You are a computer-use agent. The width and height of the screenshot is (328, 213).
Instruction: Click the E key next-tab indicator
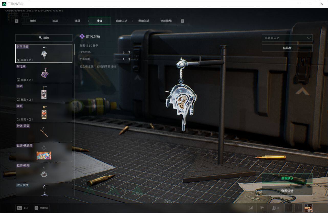[182, 21]
